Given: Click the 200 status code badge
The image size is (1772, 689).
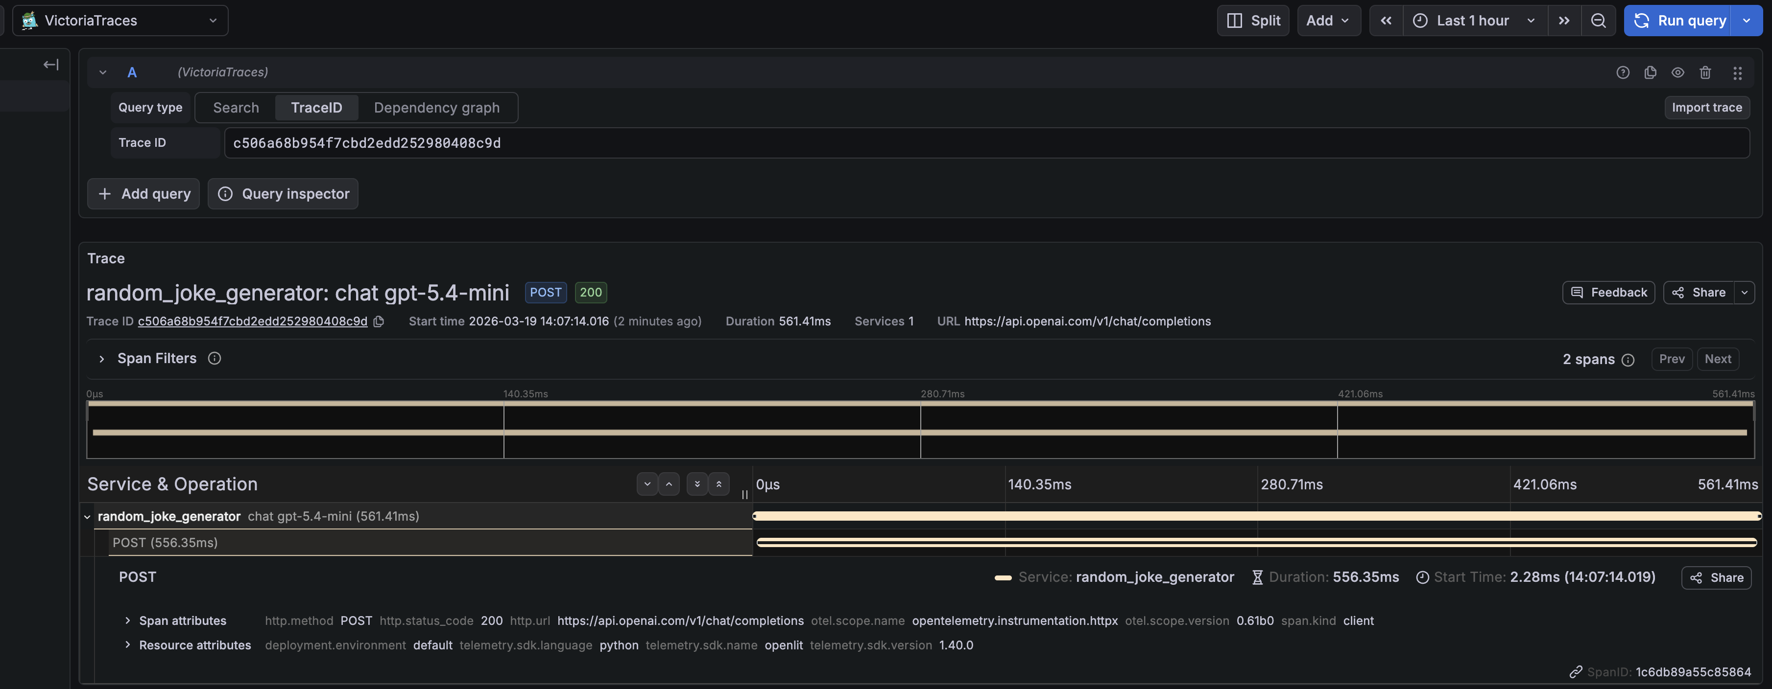Looking at the screenshot, I should [591, 292].
